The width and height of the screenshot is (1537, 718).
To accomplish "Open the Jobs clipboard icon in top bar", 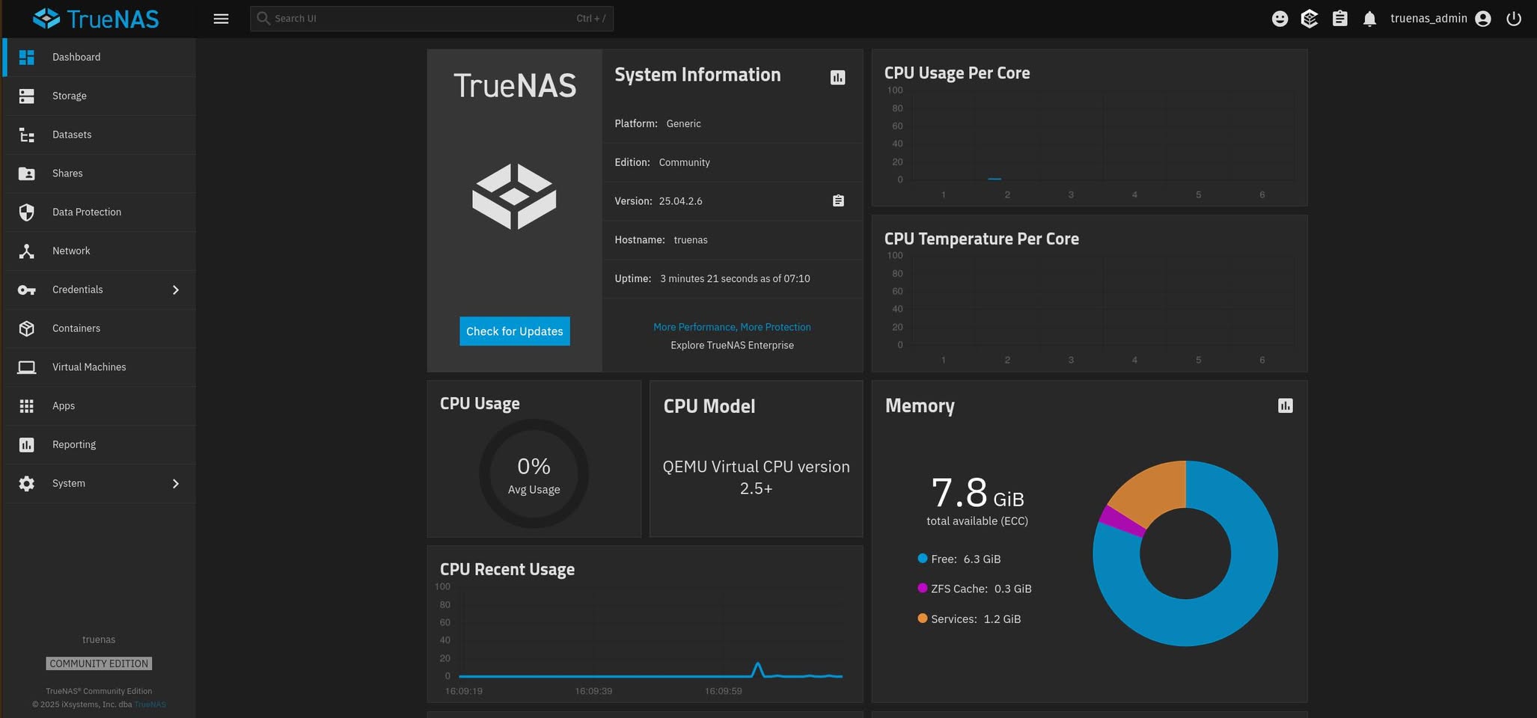I will [1339, 19].
